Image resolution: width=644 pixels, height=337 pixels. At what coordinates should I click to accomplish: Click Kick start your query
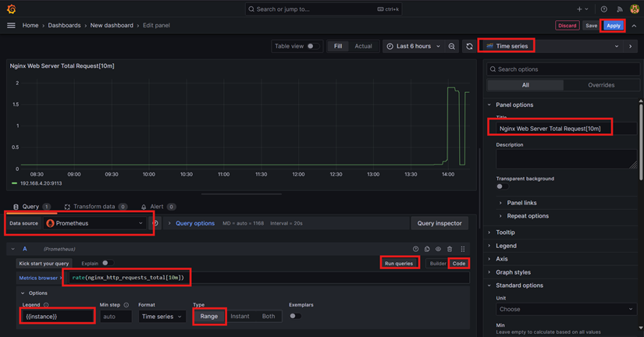(x=44, y=264)
